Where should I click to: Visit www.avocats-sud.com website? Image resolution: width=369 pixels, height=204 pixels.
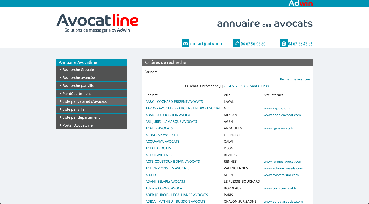click(281, 175)
